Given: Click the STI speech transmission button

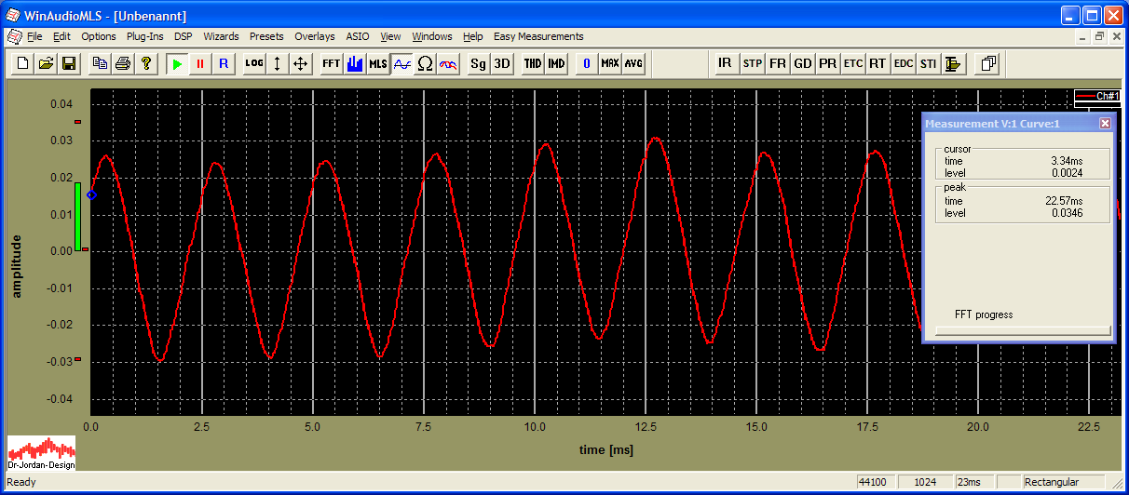Looking at the screenshot, I should pos(929,64).
